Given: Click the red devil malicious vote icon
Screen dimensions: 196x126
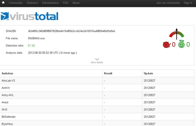Looking at the screenshot, I should pyautogui.click(x=167, y=45).
